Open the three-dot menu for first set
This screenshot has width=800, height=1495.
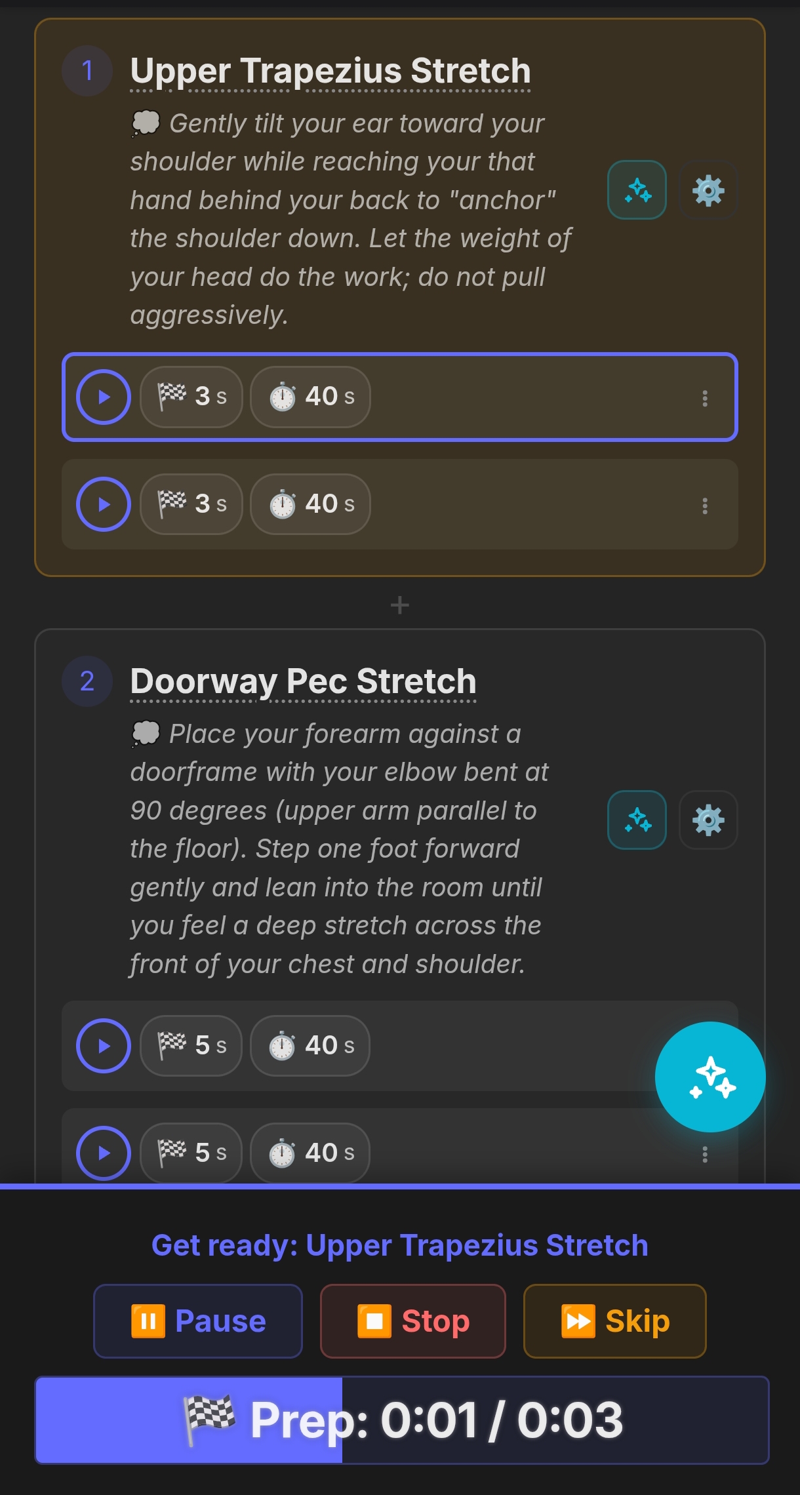[x=705, y=398]
